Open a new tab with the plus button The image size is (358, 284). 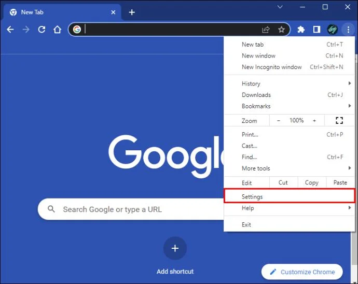132,12
